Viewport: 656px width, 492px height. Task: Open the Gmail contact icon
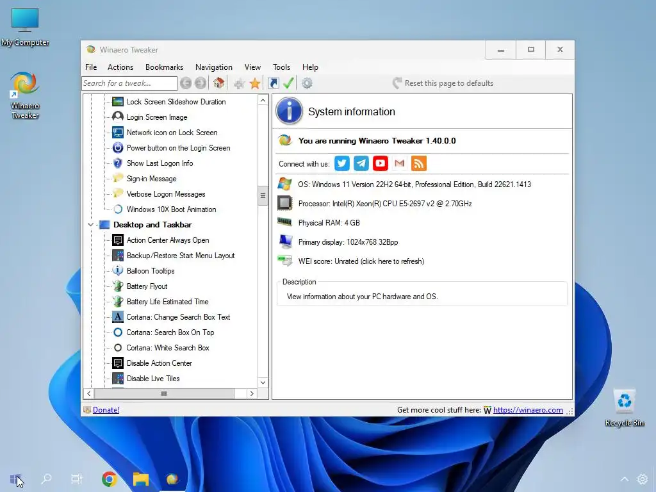400,163
